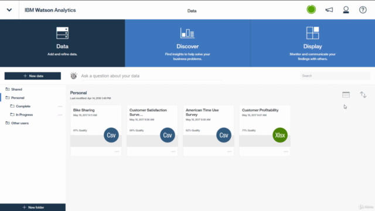Switch to the Data tab

63,43
